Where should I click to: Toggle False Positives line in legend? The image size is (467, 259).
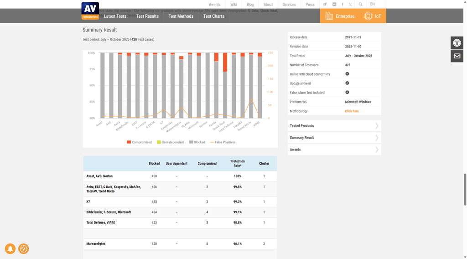pos(223,142)
